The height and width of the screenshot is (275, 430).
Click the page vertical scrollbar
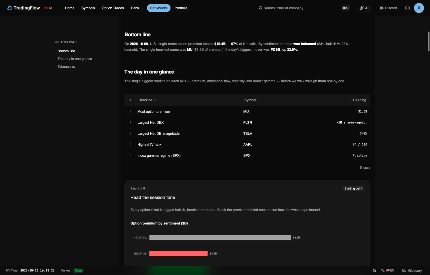click(428, 41)
